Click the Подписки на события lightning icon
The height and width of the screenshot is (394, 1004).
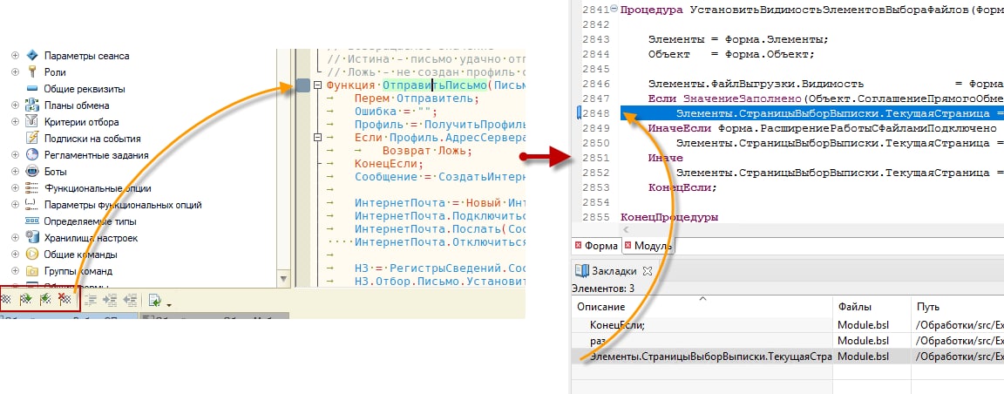[32, 139]
